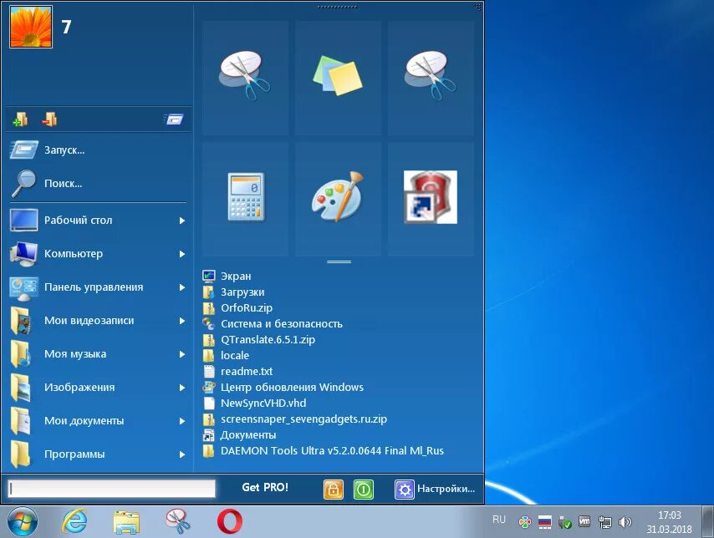Launch the Sticky Notes tile
The height and width of the screenshot is (538, 714).
pyautogui.click(x=338, y=78)
